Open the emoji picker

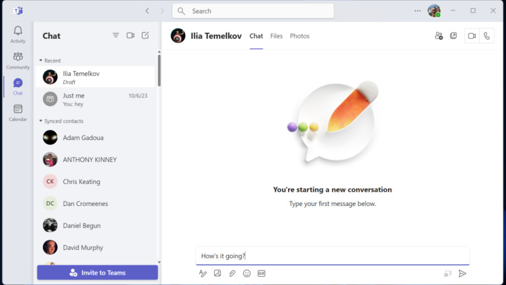[247, 273]
